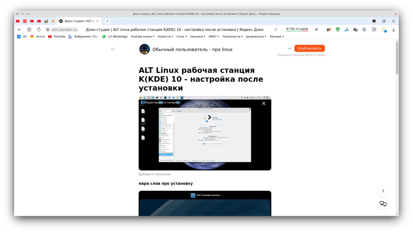
Task: Expand the развлекуха bookmarks folder
Action: click(256, 36)
